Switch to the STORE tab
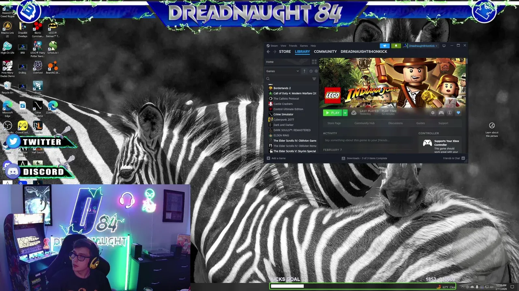 (285, 52)
